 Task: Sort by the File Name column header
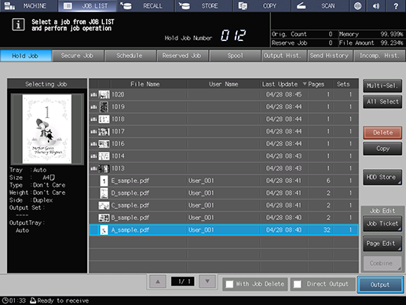pyautogui.click(x=148, y=84)
